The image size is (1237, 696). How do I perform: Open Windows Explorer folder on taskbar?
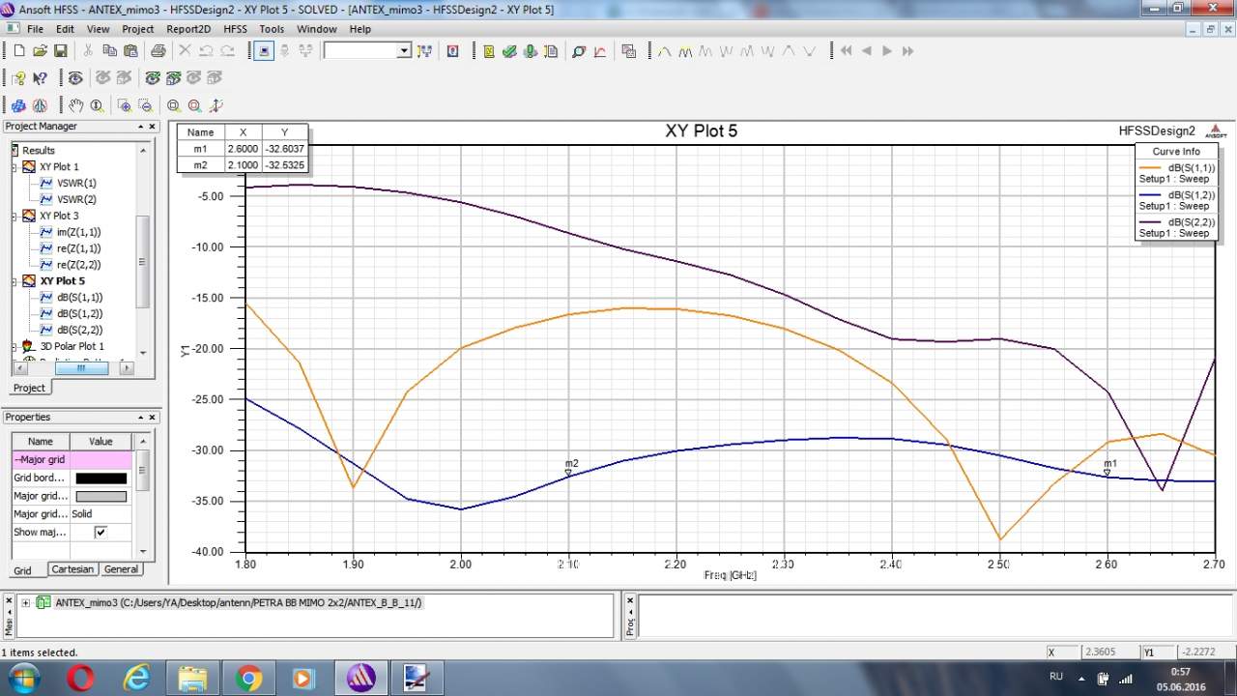(192, 679)
